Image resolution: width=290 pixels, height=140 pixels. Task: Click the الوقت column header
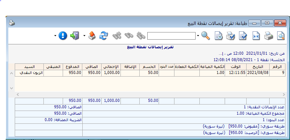(236, 67)
